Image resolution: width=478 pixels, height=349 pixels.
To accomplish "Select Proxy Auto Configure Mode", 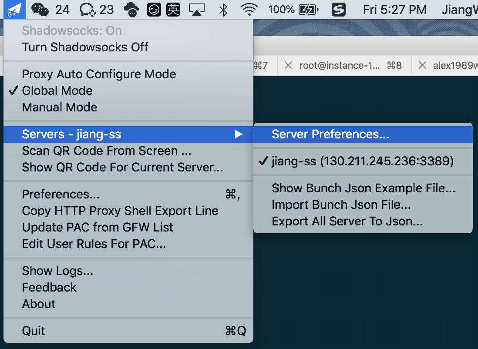I will pos(128,74).
